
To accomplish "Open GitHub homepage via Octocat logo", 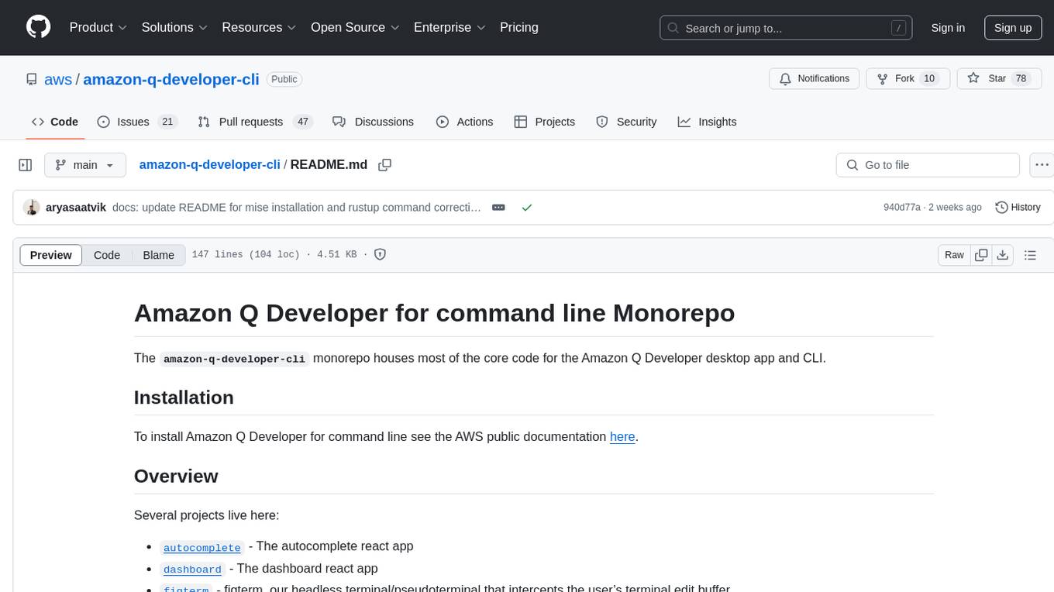I will (x=38, y=27).
